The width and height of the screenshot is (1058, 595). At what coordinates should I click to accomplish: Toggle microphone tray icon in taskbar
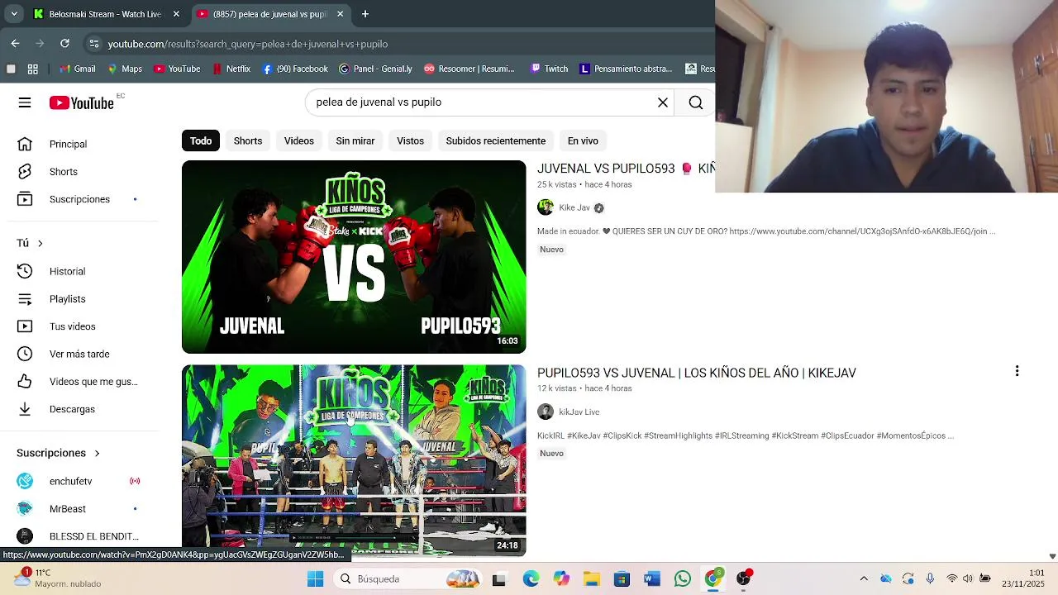pos(930,578)
